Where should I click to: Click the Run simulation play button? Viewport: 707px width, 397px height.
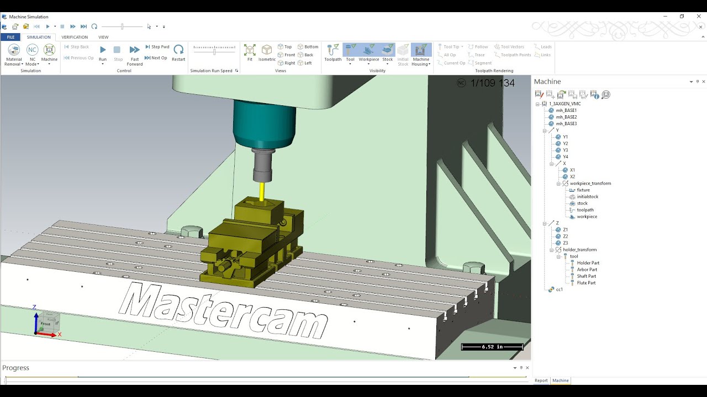point(103,50)
